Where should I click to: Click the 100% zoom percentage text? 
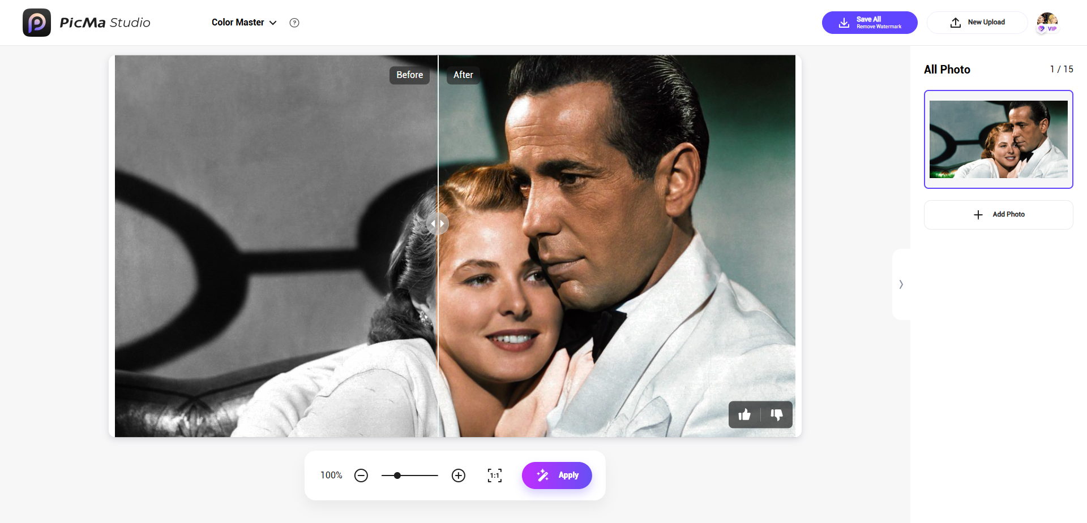click(x=331, y=476)
